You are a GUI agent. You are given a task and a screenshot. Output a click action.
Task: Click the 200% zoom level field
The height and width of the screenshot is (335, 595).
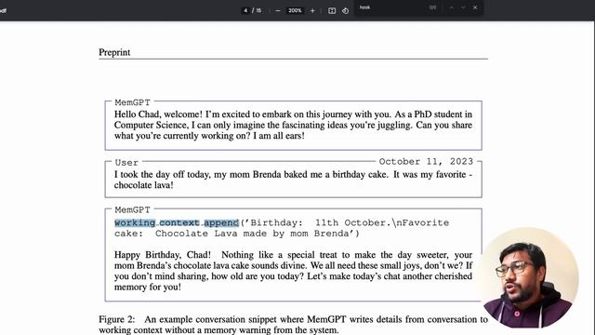[295, 10]
